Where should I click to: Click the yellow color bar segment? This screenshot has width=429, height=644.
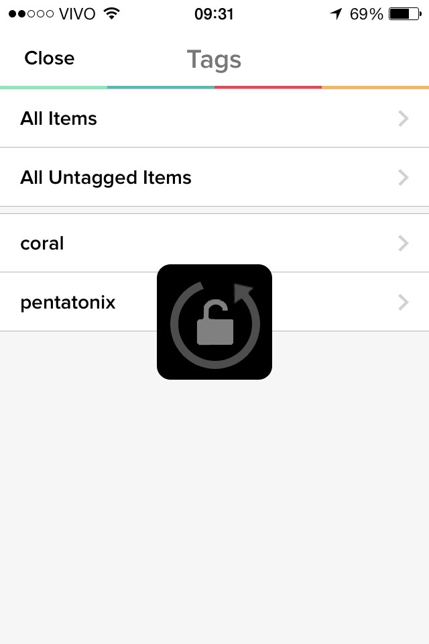click(x=375, y=87)
